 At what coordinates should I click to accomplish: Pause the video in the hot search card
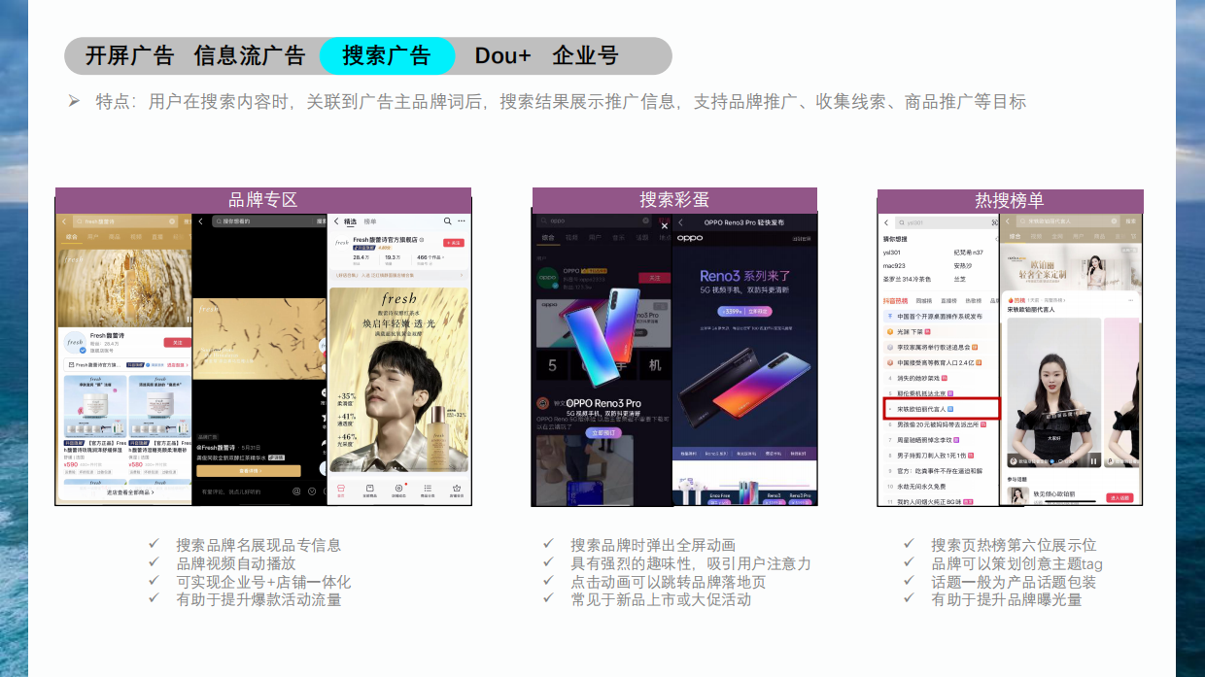click(1093, 460)
